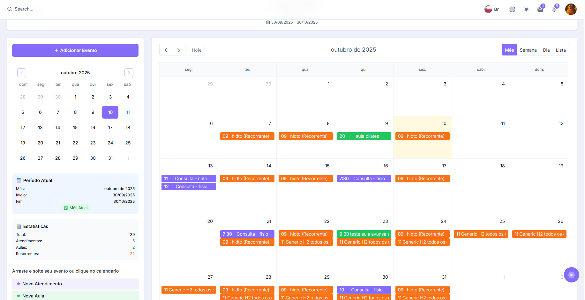The image size is (585, 300).
Task: Toggle the Mês Atual indicator badge
Action: [75, 208]
